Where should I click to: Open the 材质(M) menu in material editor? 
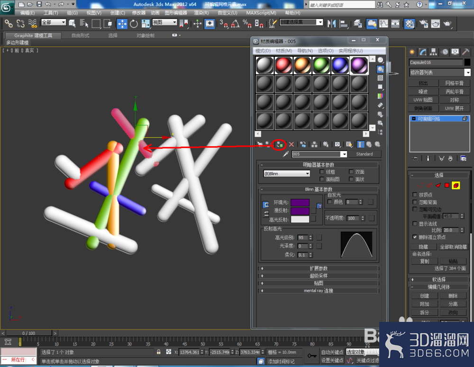point(283,51)
